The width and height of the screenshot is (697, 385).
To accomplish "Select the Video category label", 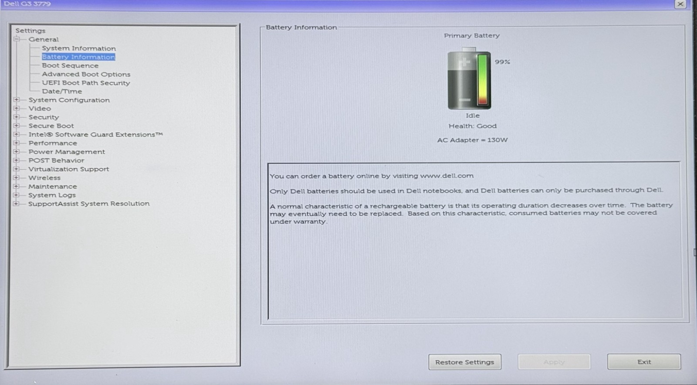I will click(x=40, y=108).
